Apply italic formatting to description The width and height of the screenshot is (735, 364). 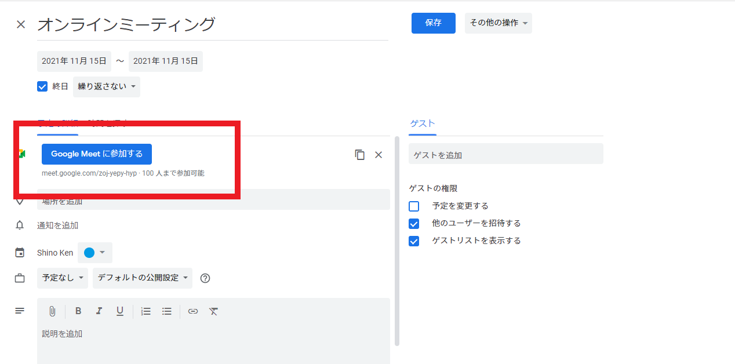[99, 311]
